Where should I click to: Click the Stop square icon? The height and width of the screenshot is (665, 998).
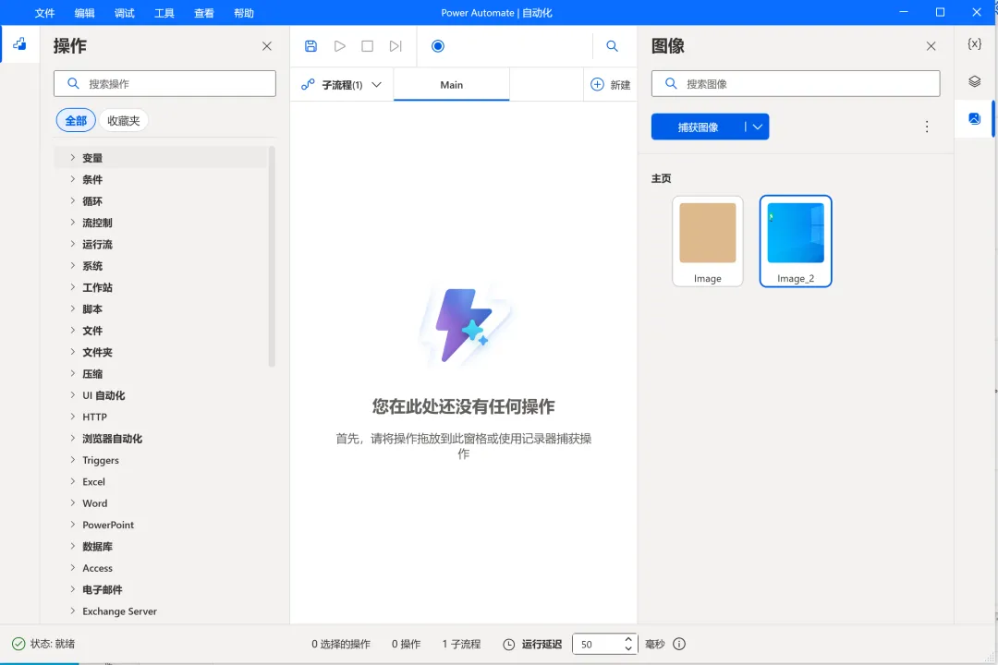click(367, 46)
